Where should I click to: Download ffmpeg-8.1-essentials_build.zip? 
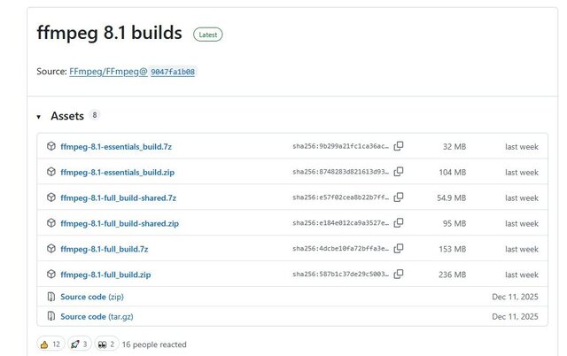pos(117,172)
